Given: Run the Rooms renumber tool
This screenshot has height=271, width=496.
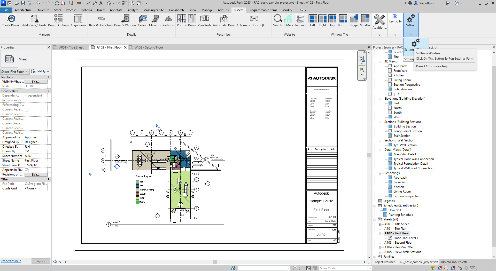Looking at the screenshot, I should point(182,21).
